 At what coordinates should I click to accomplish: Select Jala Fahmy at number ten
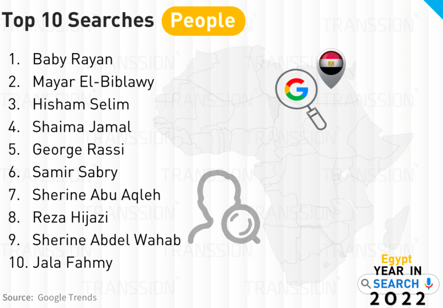click(x=72, y=263)
